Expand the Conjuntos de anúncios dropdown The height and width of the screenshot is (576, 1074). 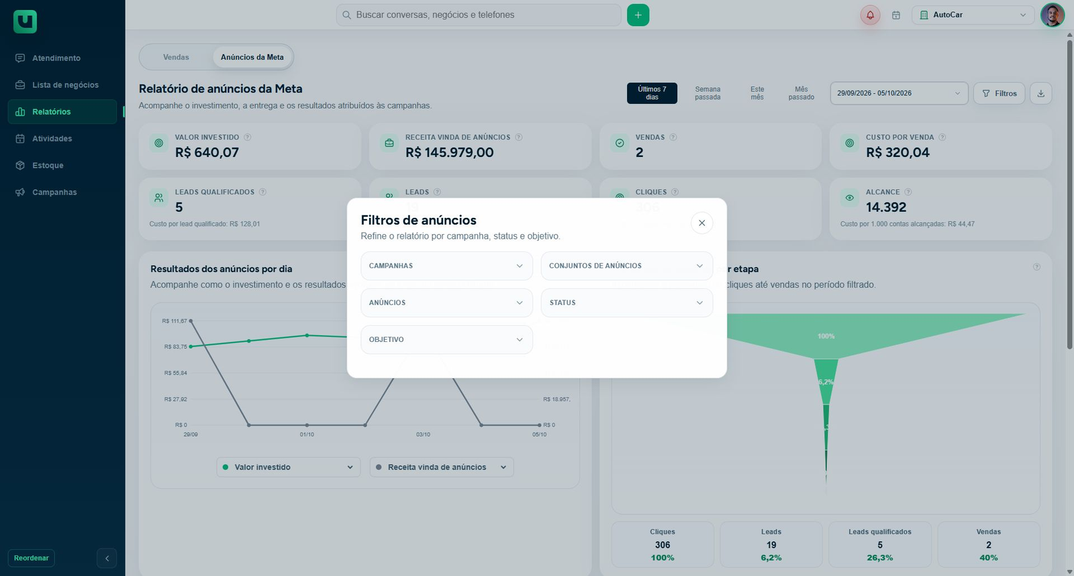click(627, 266)
